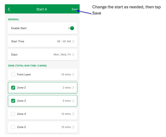
Task: Uncheck the Zone 2 checkbox
Action: (x=13, y=88)
